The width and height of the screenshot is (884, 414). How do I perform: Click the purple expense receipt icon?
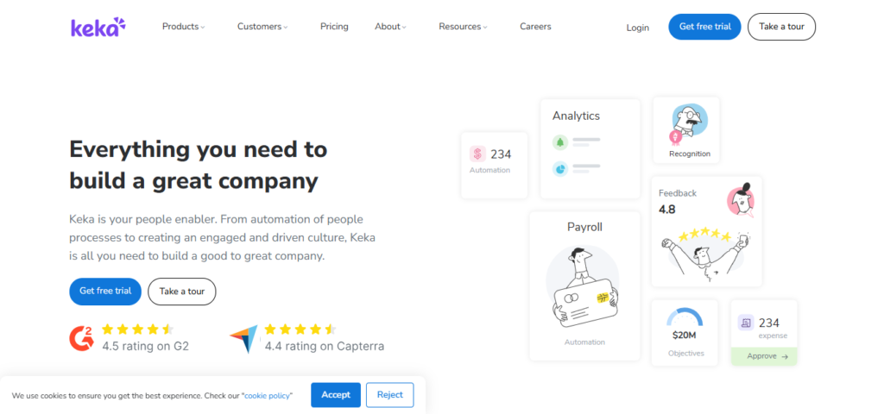coord(747,323)
